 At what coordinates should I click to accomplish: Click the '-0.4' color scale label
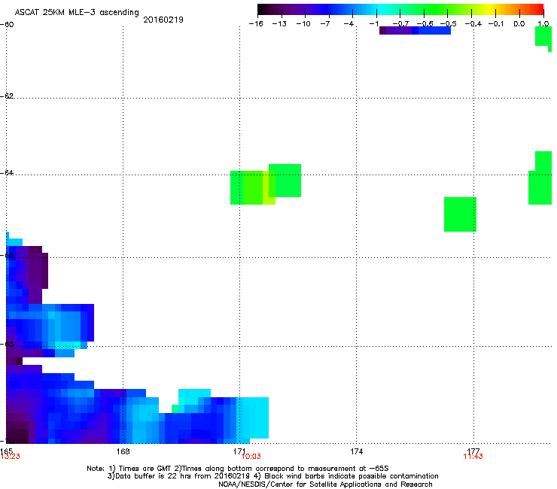[x=473, y=24]
